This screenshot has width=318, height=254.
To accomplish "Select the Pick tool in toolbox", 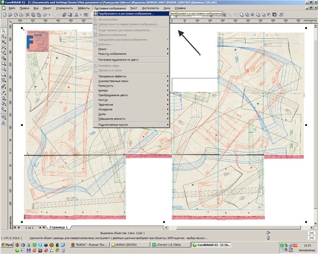I will tap(3, 31).
